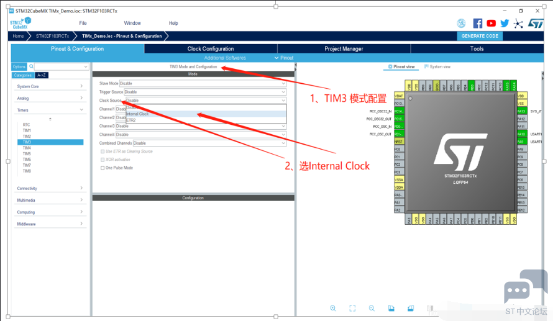Expand the Connectivity category
This screenshot has height=321, width=553.
[50, 188]
